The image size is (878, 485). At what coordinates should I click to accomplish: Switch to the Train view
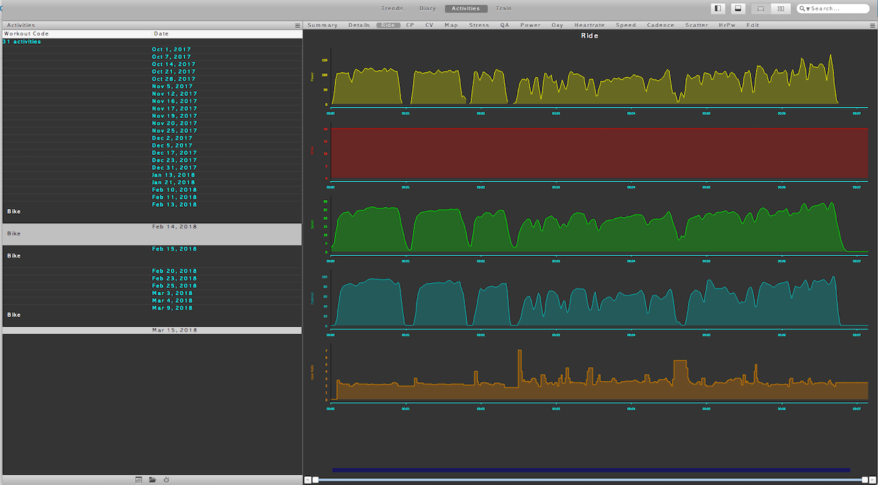(503, 9)
